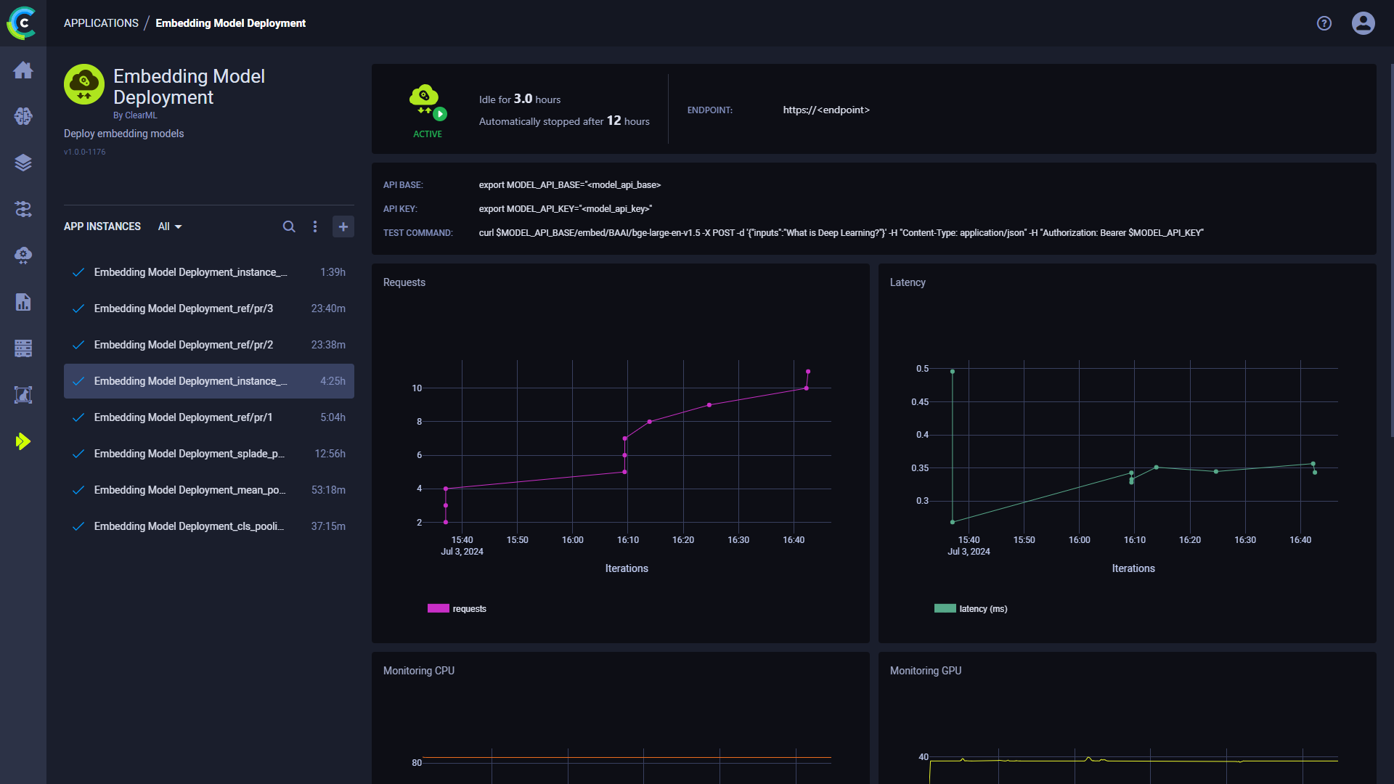Open the green Applications sidebar icon
The height and width of the screenshot is (784, 1394).
coord(23,441)
